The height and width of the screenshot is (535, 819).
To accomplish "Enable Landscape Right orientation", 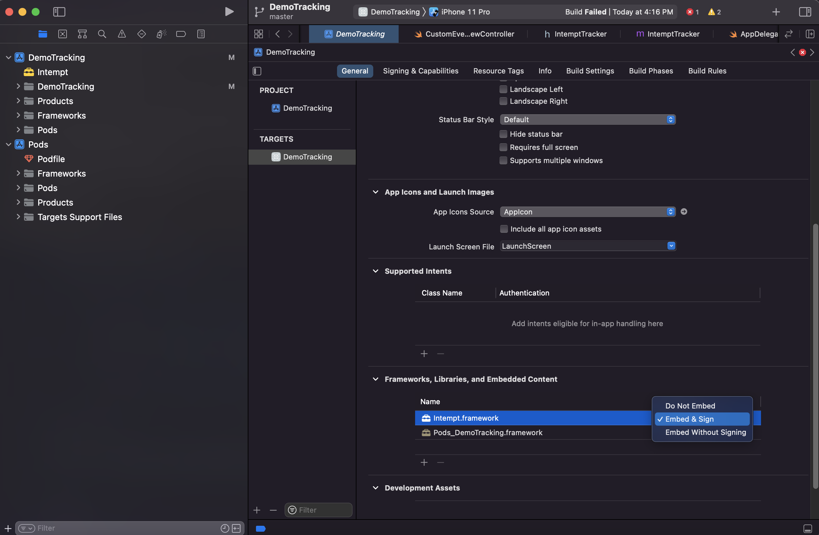I will 503,101.
